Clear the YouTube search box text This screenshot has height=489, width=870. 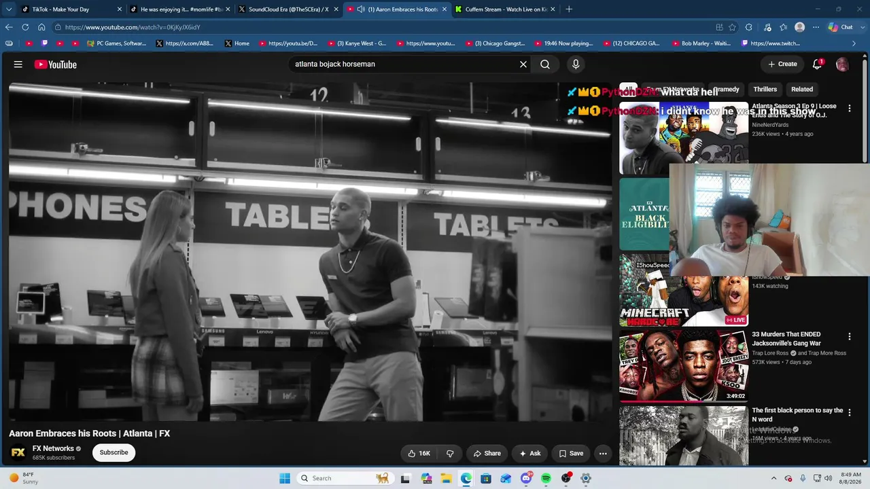tap(523, 65)
